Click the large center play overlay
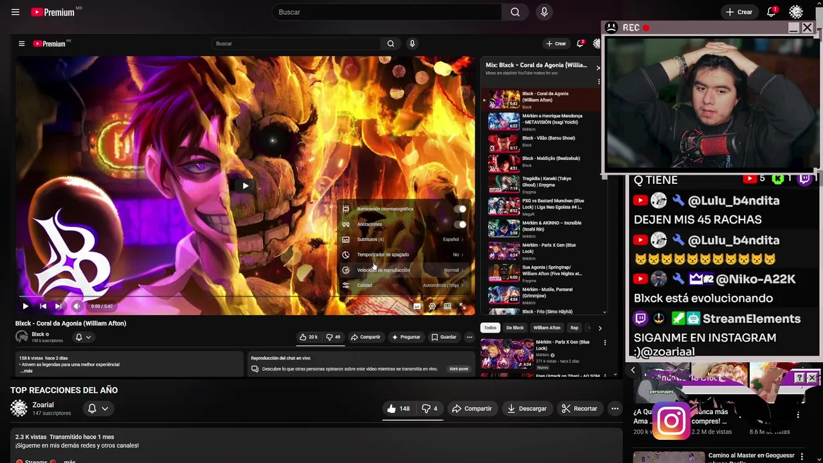This screenshot has width=823, height=463. coord(245,186)
